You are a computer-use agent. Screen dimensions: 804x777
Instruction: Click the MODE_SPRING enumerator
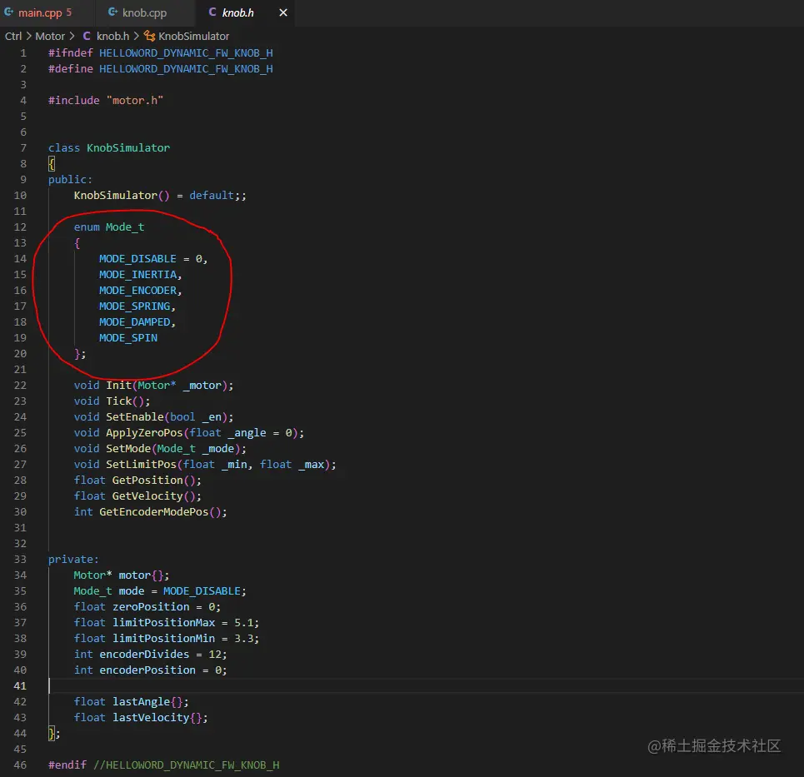click(x=137, y=306)
